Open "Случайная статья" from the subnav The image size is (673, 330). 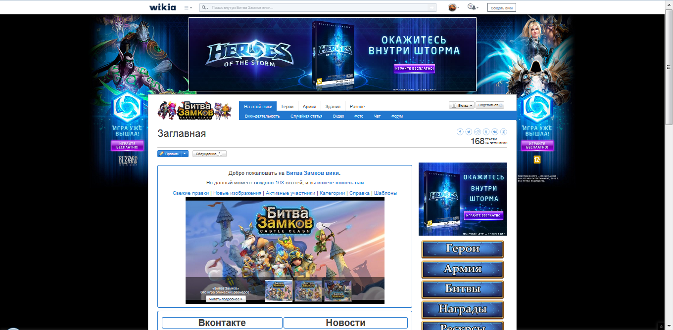tap(306, 116)
